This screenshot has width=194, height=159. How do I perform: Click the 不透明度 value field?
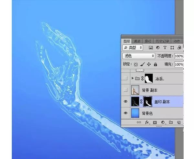click(179, 56)
